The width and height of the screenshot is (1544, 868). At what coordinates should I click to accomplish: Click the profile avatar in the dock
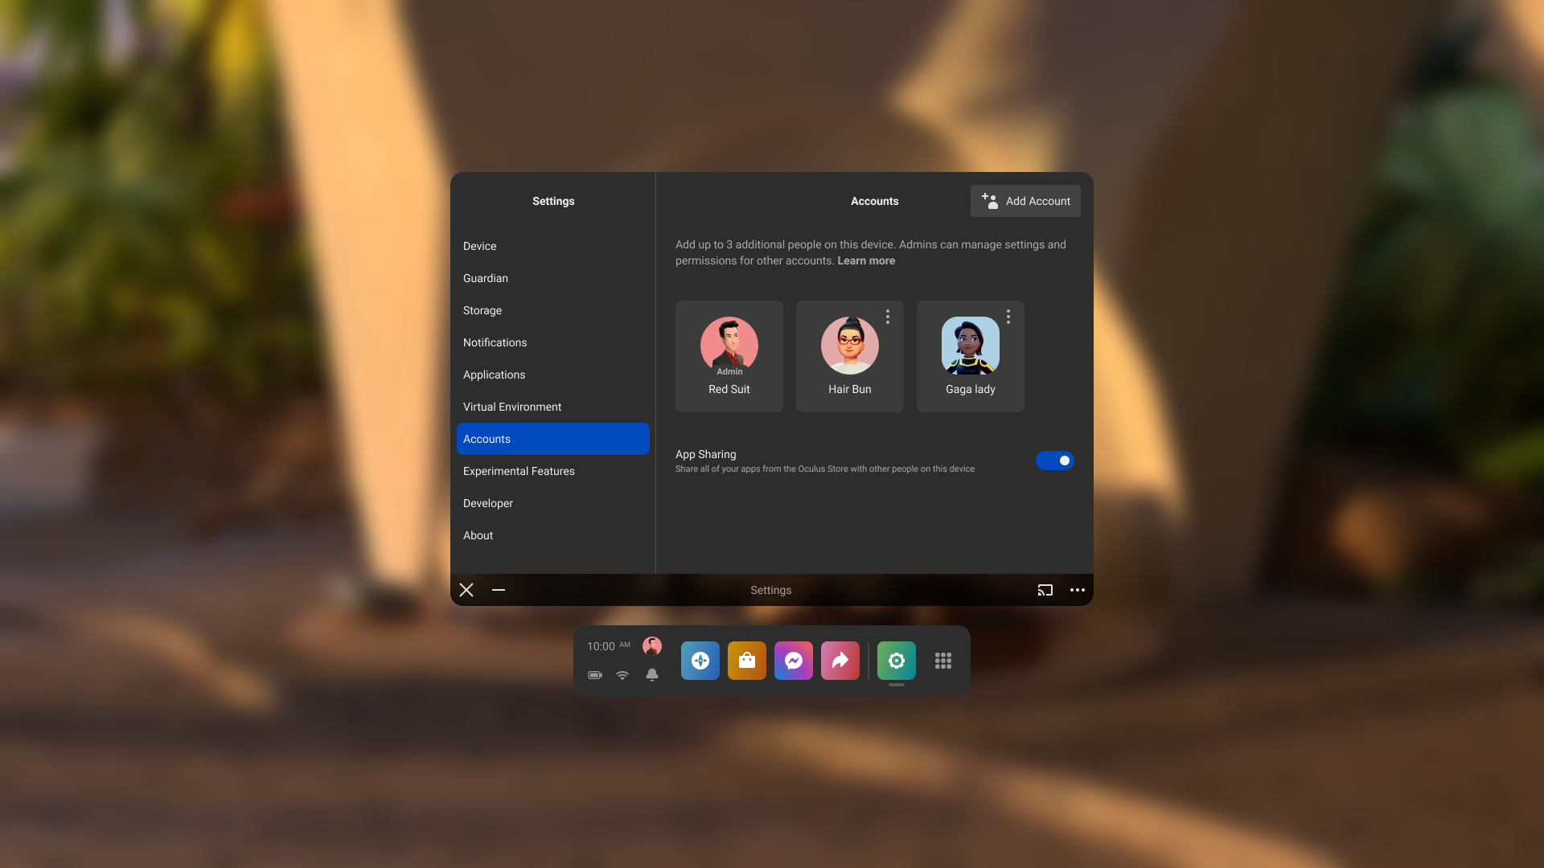(x=652, y=646)
